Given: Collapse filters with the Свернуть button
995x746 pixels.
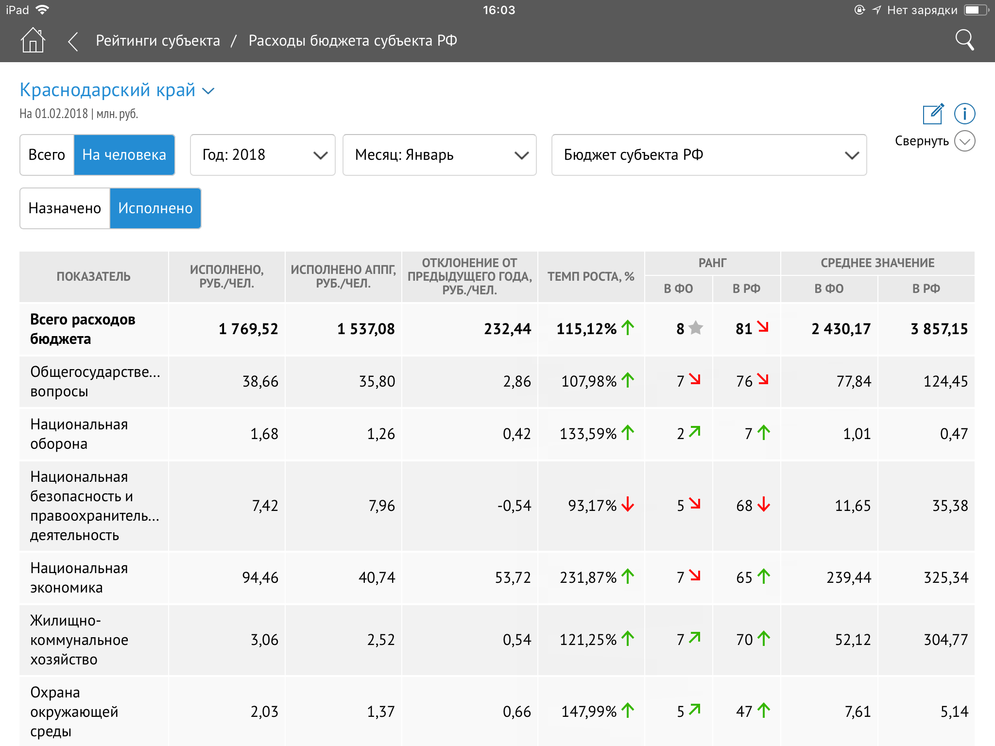Looking at the screenshot, I should 935,141.
